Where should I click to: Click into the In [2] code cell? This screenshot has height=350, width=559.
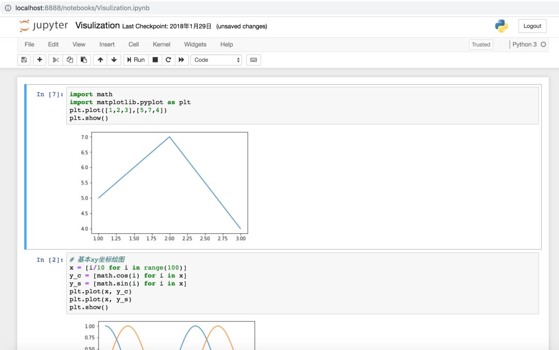tap(302, 283)
